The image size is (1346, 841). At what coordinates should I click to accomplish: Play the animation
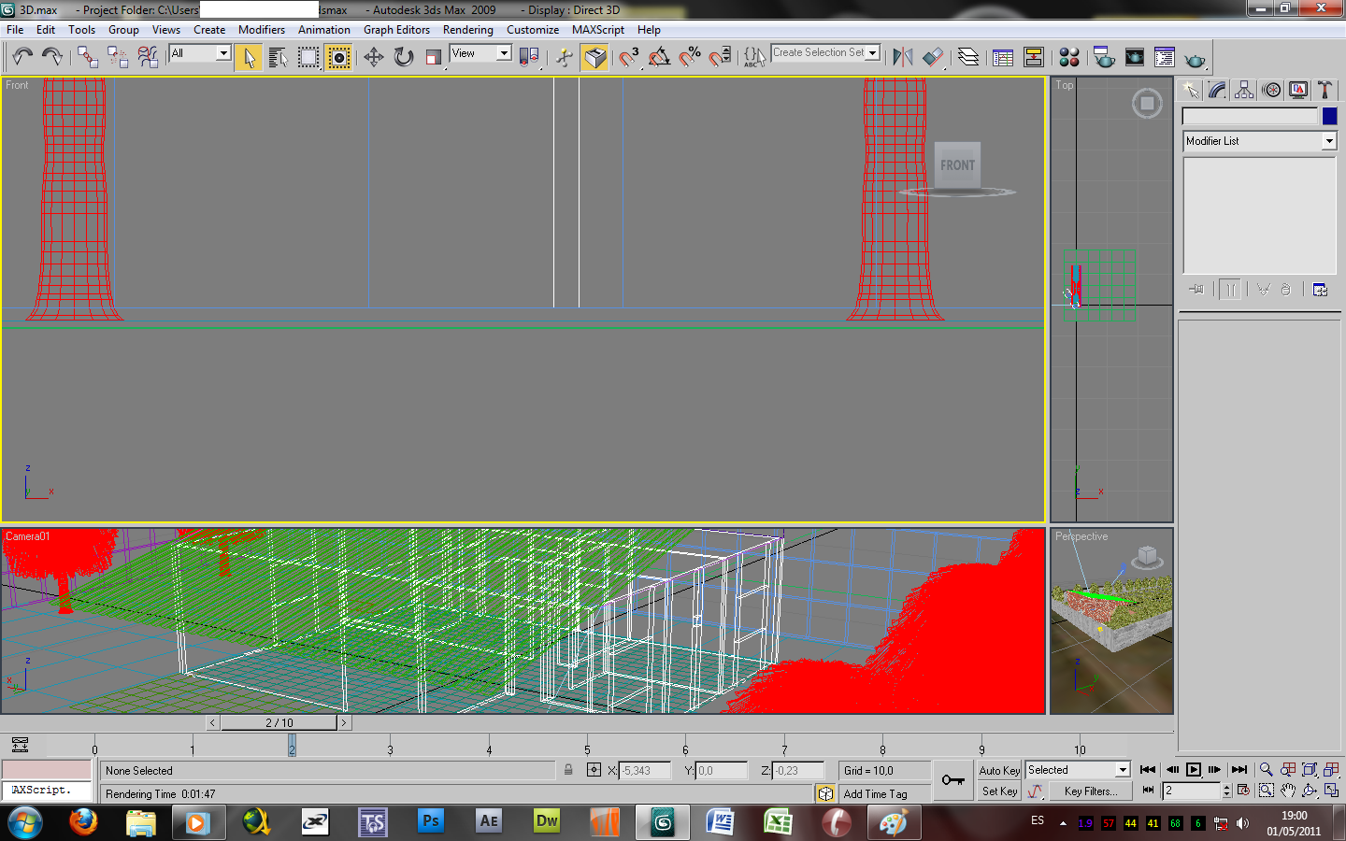1194,770
